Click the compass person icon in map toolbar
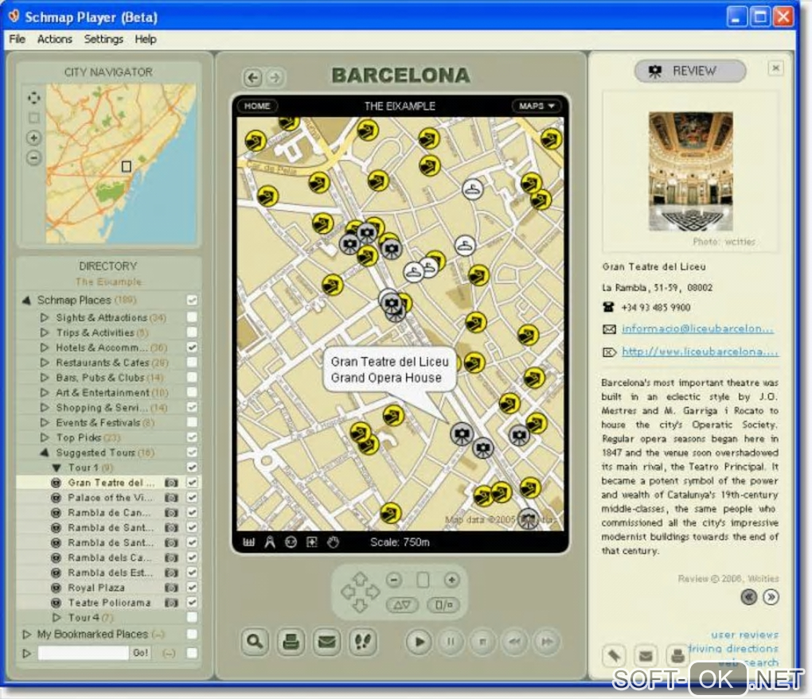812x699 pixels. [270, 542]
